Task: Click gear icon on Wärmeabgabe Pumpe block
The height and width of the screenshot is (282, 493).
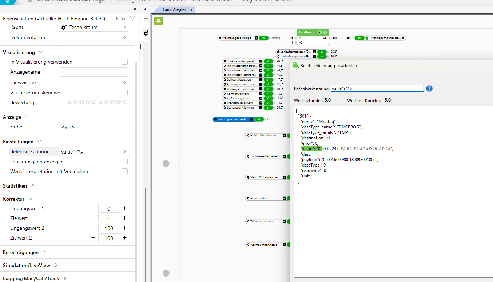Action: coord(220,38)
